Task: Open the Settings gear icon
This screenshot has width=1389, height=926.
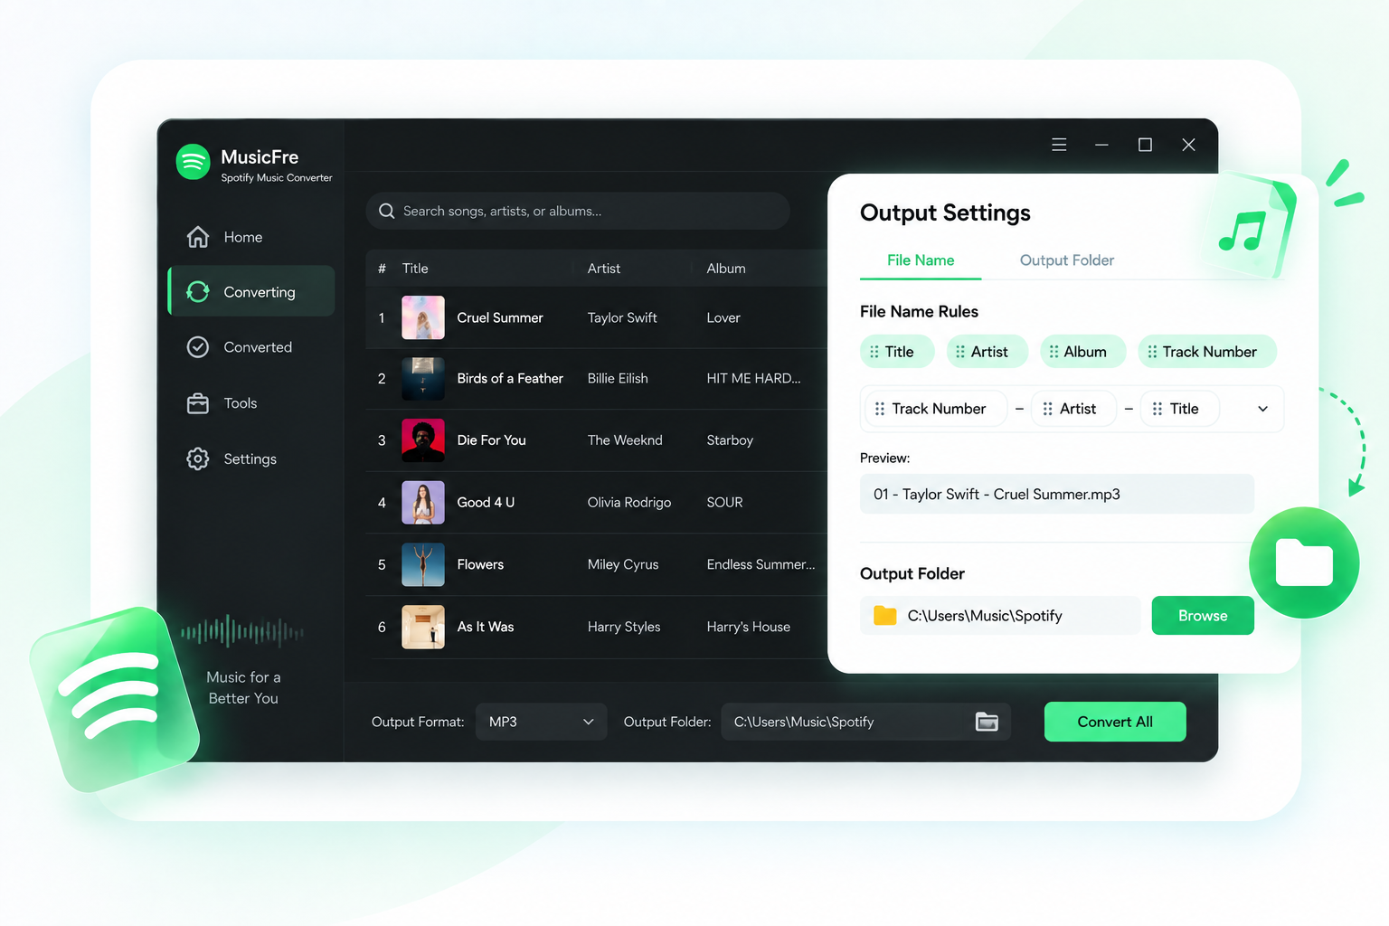Action: [198, 459]
